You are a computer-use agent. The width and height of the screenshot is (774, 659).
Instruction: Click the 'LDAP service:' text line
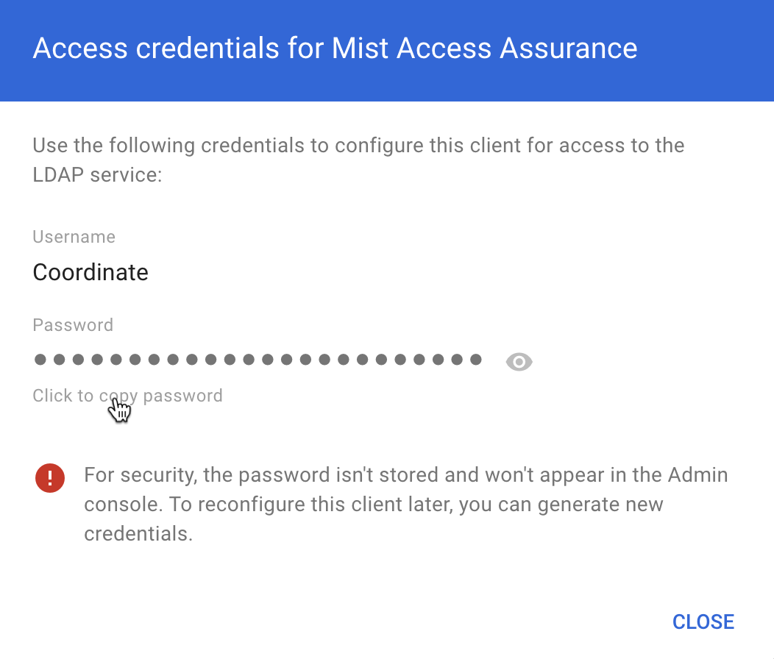97,175
